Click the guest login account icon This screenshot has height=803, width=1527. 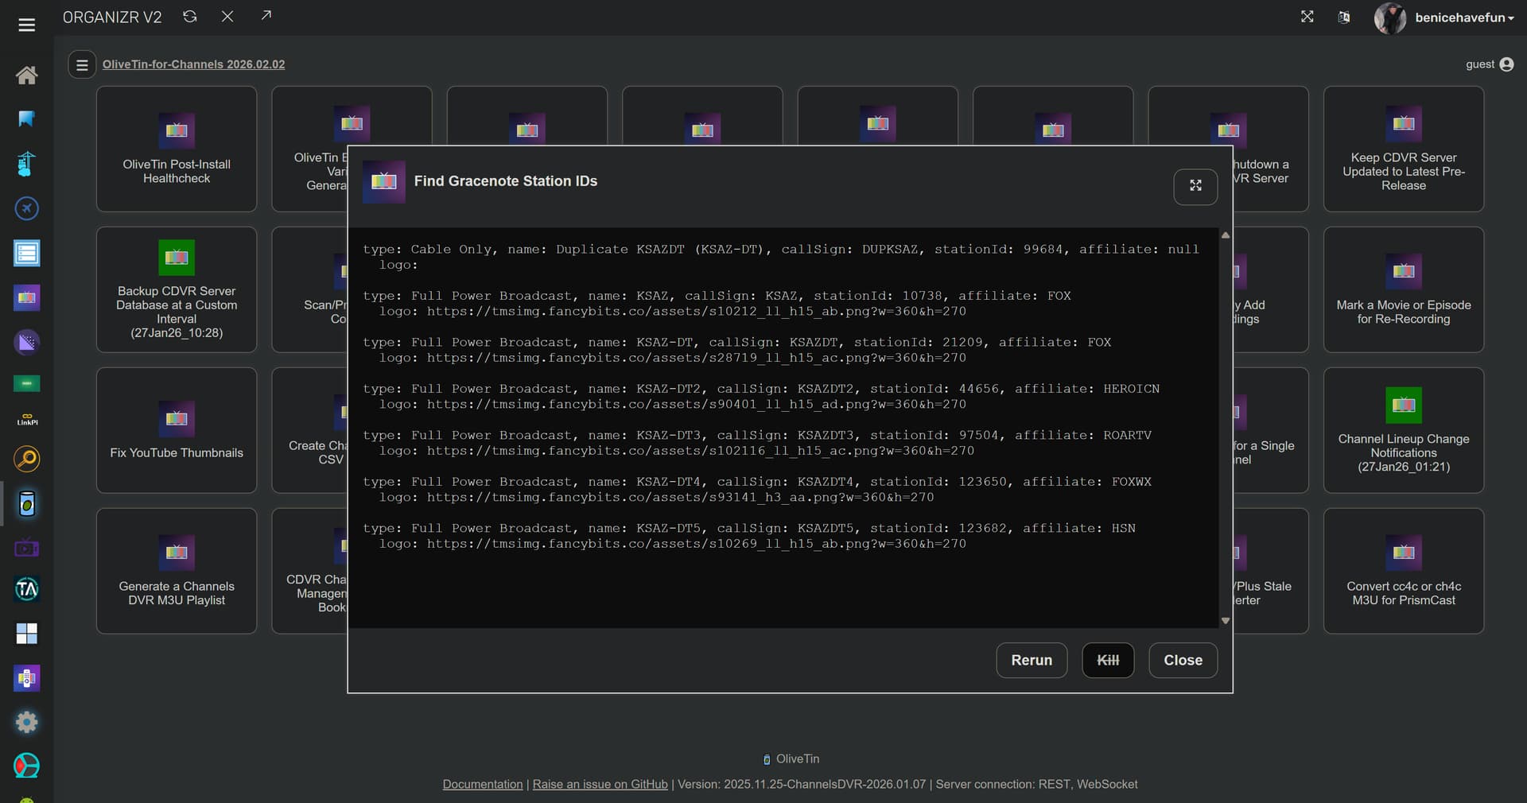[1506, 64]
